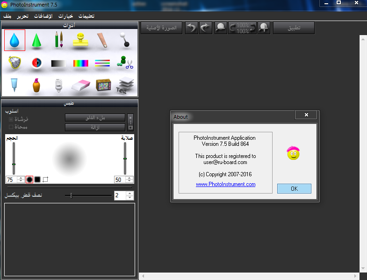This screenshot has height=280, width=367.
Task: Open the www.PhotoInstrument.com link
Action: [226, 184]
